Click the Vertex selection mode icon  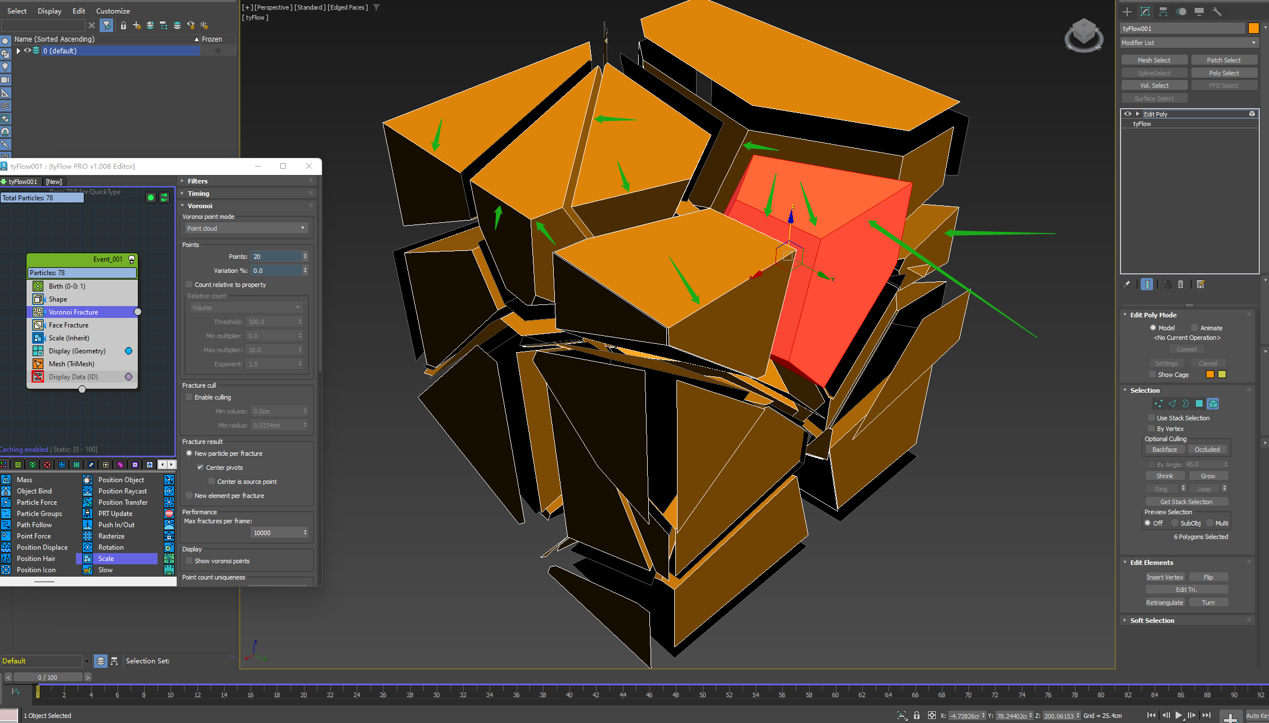tap(1158, 403)
